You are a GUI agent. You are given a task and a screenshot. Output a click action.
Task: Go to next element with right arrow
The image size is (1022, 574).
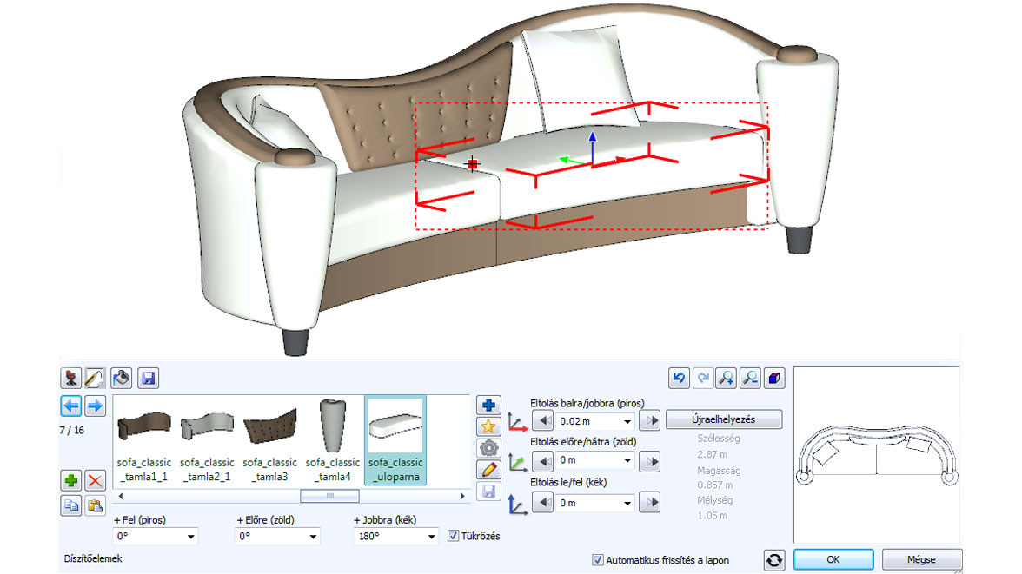pyautogui.click(x=96, y=406)
